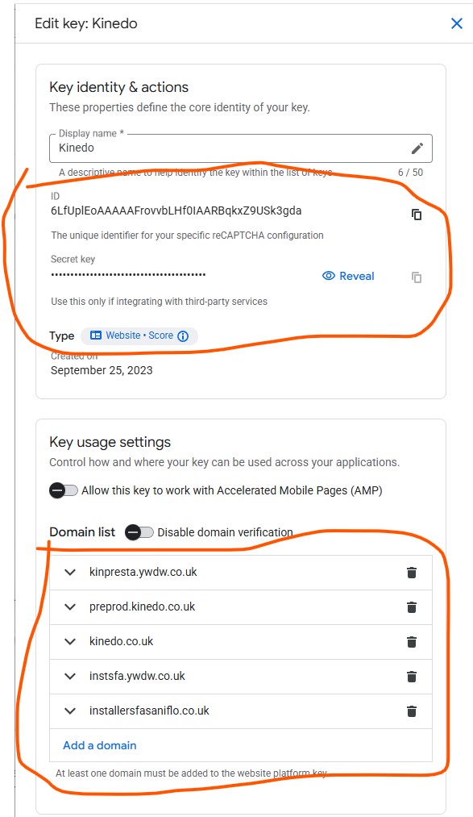
Task: Click the pencil to edit the display name
Action: point(417,148)
